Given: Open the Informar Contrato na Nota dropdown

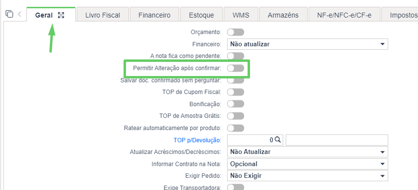Looking at the screenshot, I should pos(307,164).
